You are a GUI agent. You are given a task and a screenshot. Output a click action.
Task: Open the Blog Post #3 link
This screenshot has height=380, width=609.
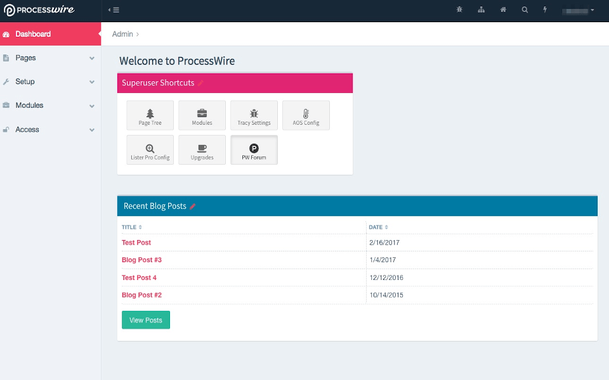click(x=141, y=260)
